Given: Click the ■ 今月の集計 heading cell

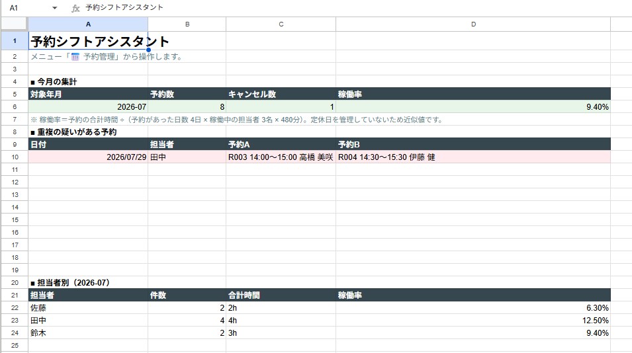Looking at the screenshot, I should 88,82.
